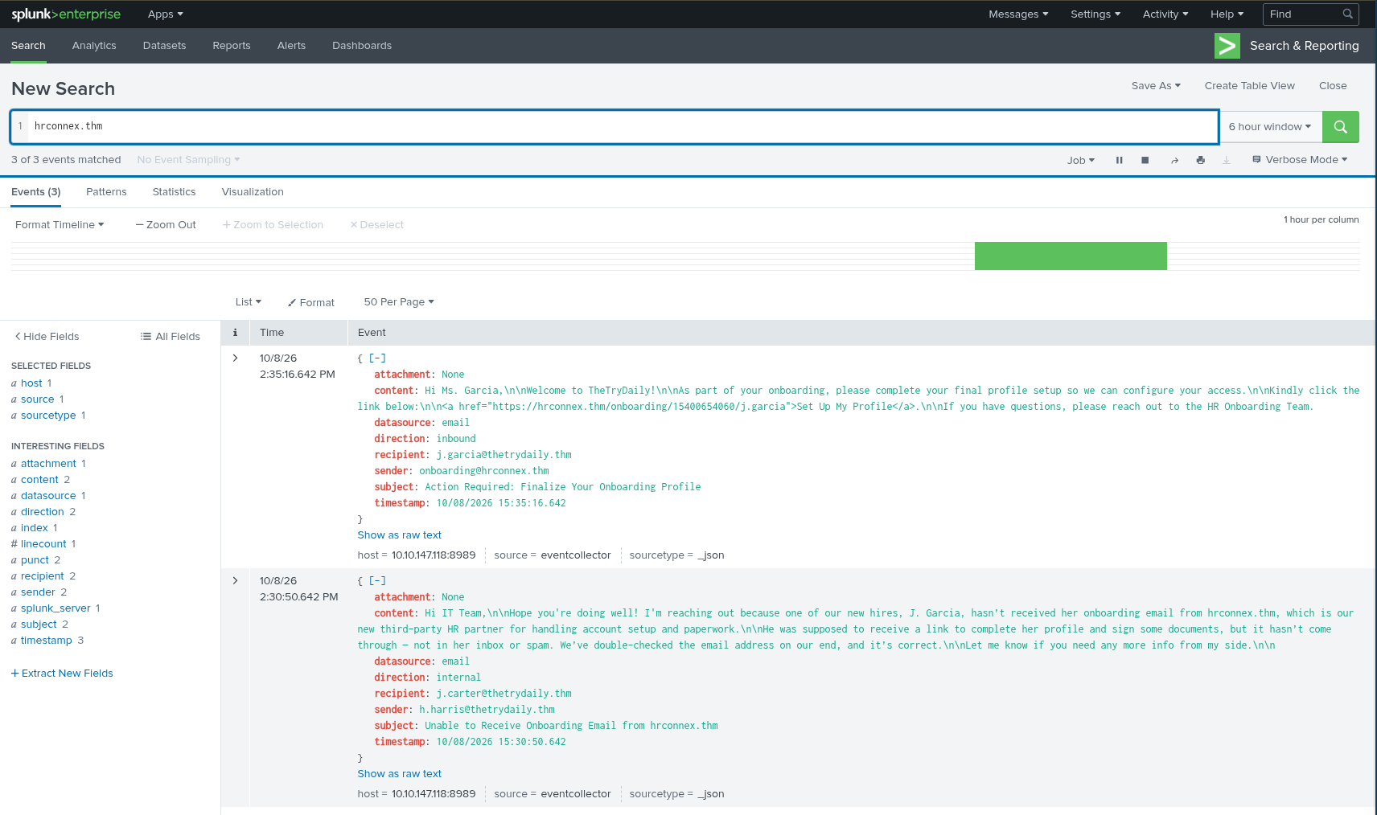Expand the Activity menu

(x=1165, y=14)
